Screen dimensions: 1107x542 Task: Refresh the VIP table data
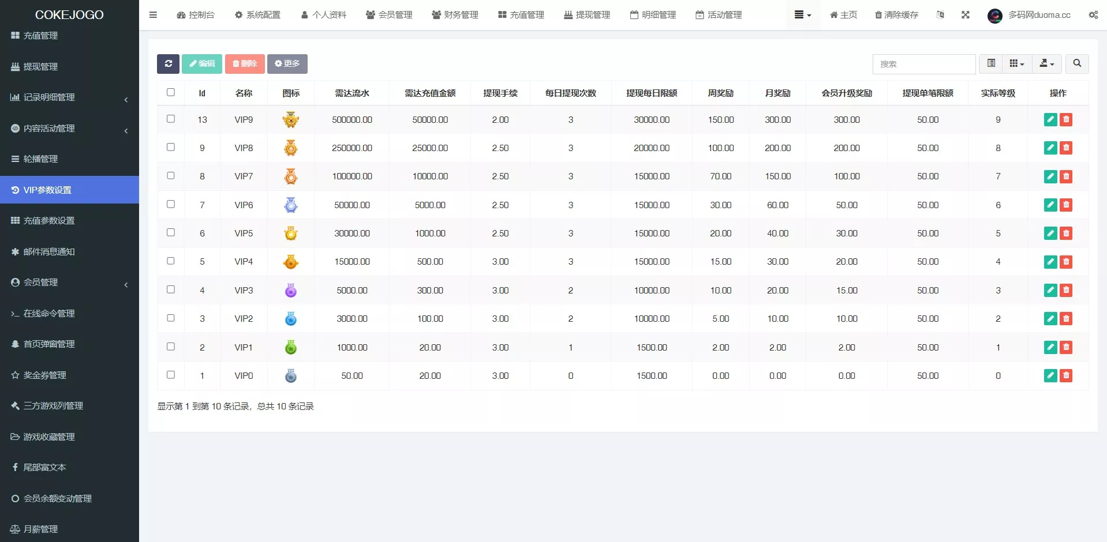pos(168,64)
